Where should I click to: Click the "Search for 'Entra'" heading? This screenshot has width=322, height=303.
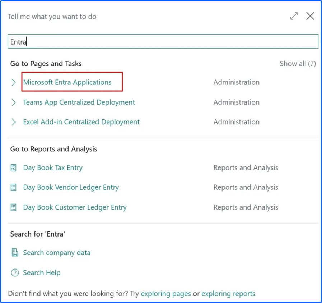38,234
